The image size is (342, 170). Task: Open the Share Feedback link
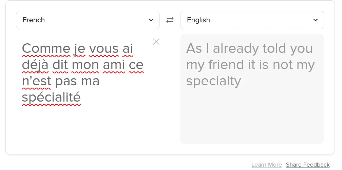coord(308,165)
